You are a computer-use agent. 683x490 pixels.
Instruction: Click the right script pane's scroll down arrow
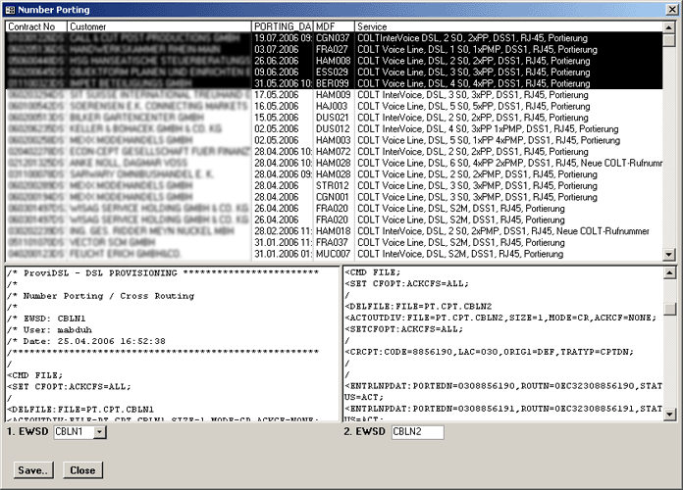[668, 415]
